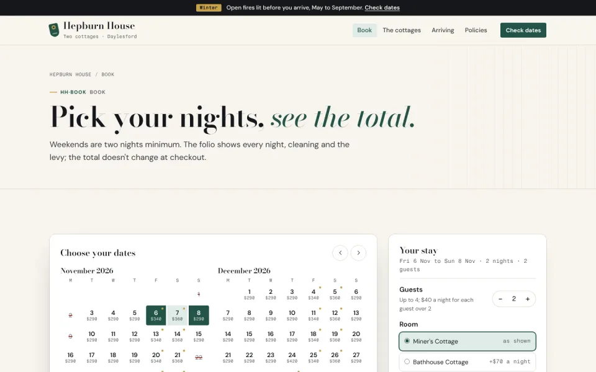
Task: Choose December 27 on calendar
Action: click(356, 358)
